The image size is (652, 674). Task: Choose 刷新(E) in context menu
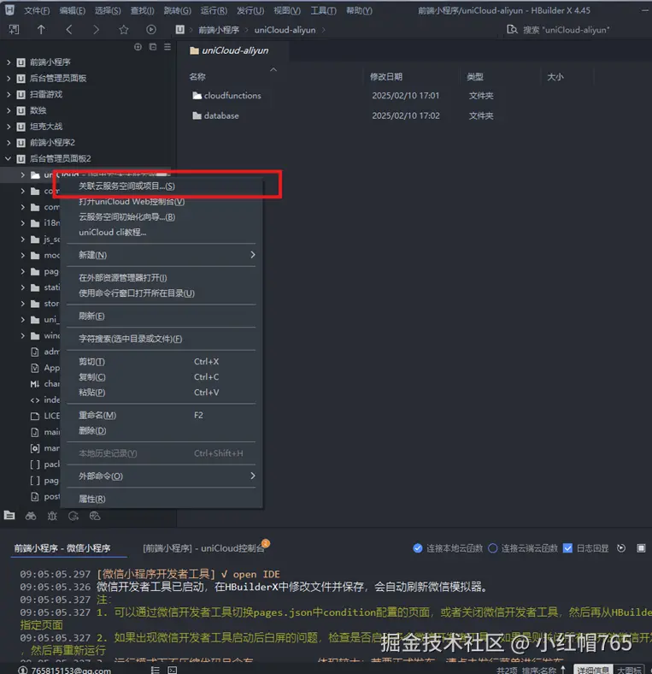coord(162,316)
